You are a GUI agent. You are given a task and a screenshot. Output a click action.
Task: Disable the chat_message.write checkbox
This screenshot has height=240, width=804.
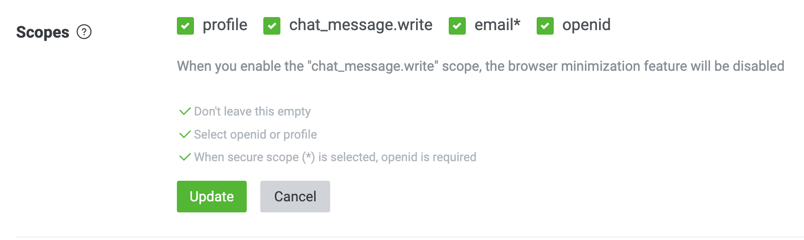click(272, 26)
